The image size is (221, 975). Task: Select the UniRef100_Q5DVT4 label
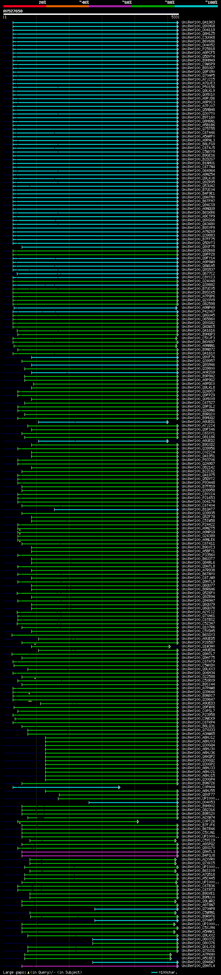(x=198, y=56)
